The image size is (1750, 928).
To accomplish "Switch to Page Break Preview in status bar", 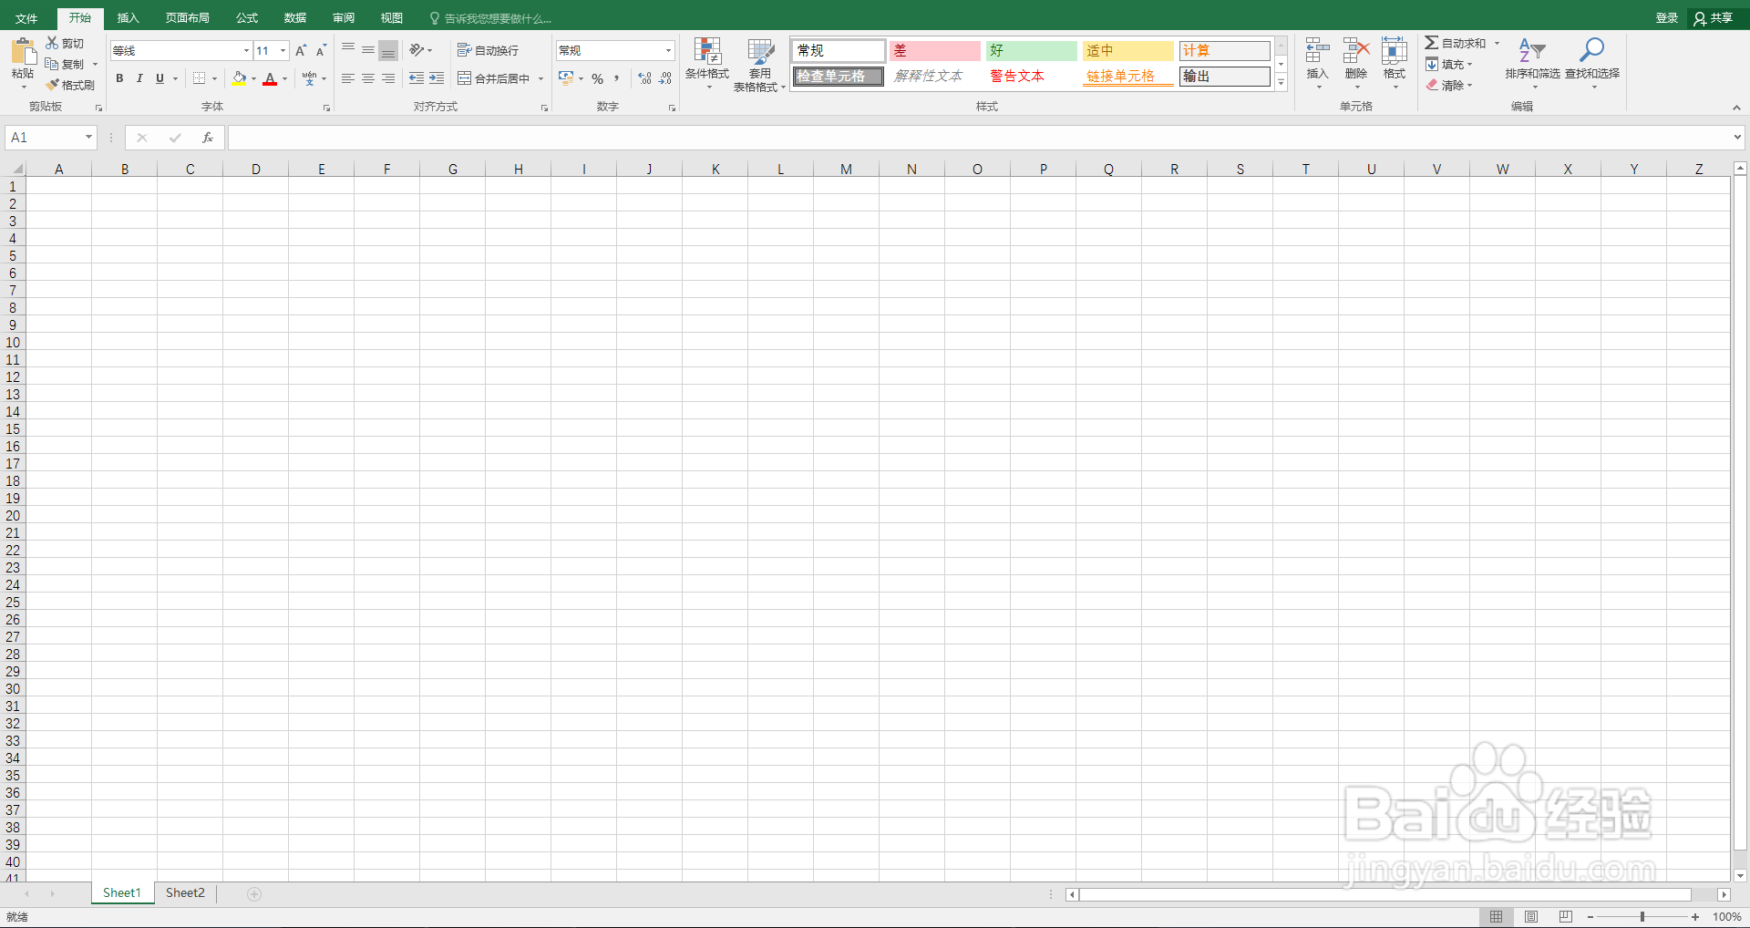I will [1566, 916].
